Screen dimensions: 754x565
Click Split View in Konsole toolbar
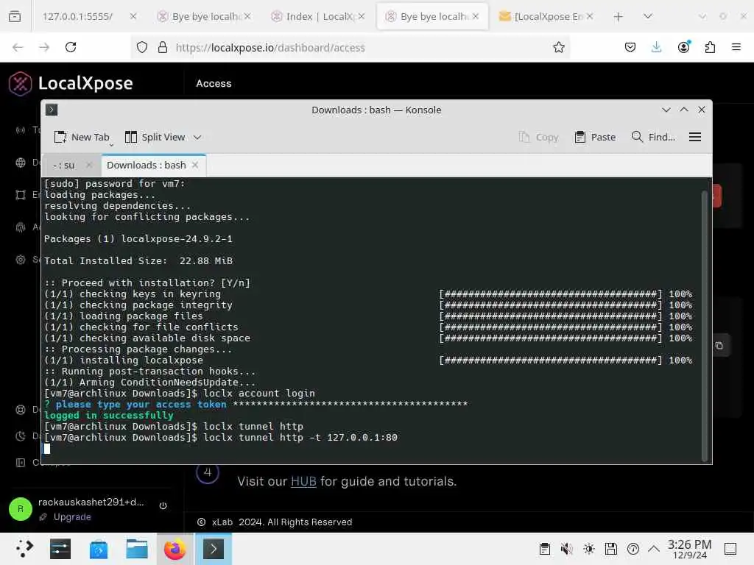[155, 138]
